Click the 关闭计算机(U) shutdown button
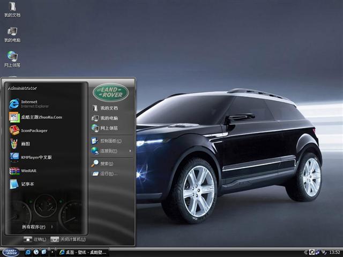Viewport: 343px width, 257px height. pos(68,239)
